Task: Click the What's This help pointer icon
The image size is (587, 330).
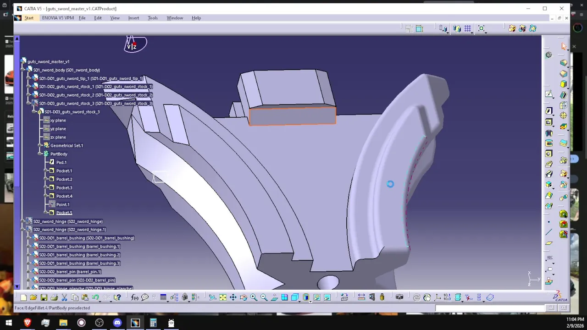Action: click(x=117, y=297)
